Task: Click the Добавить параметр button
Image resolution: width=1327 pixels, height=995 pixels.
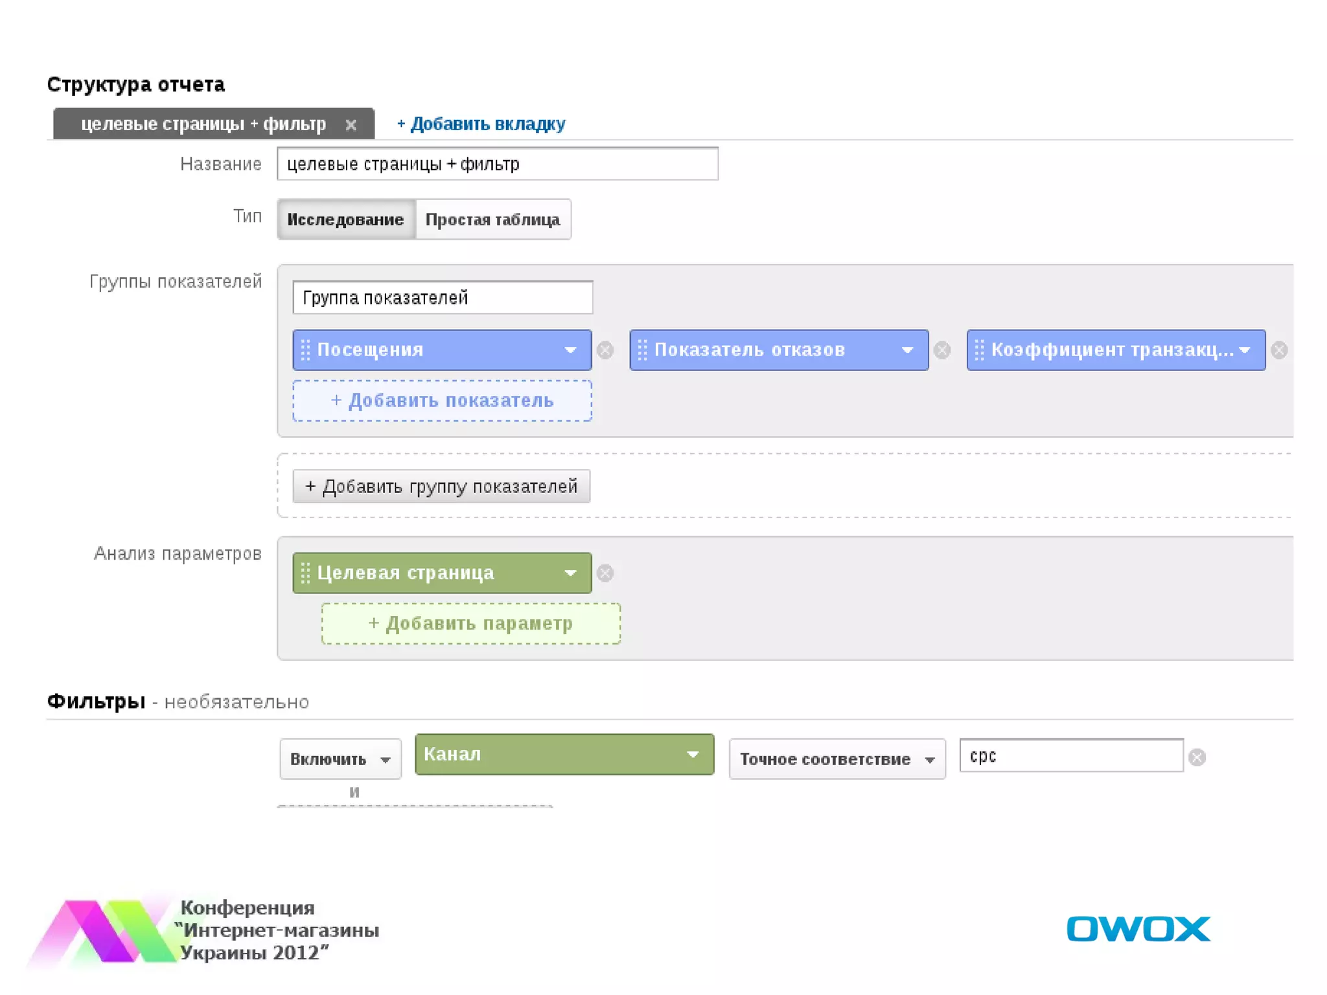Action: tap(470, 624)
